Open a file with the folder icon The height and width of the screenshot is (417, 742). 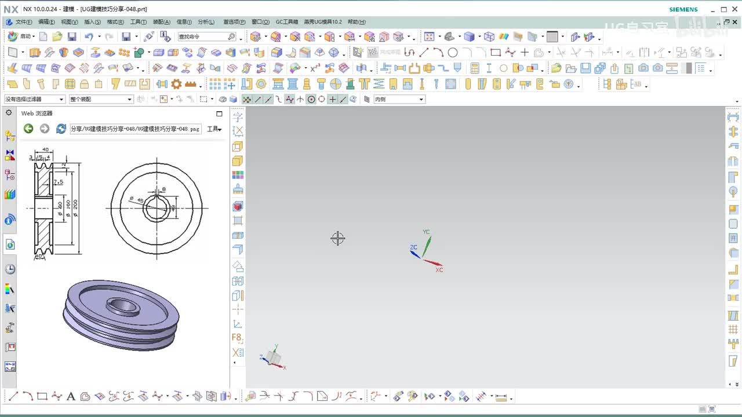click(57, 36)
